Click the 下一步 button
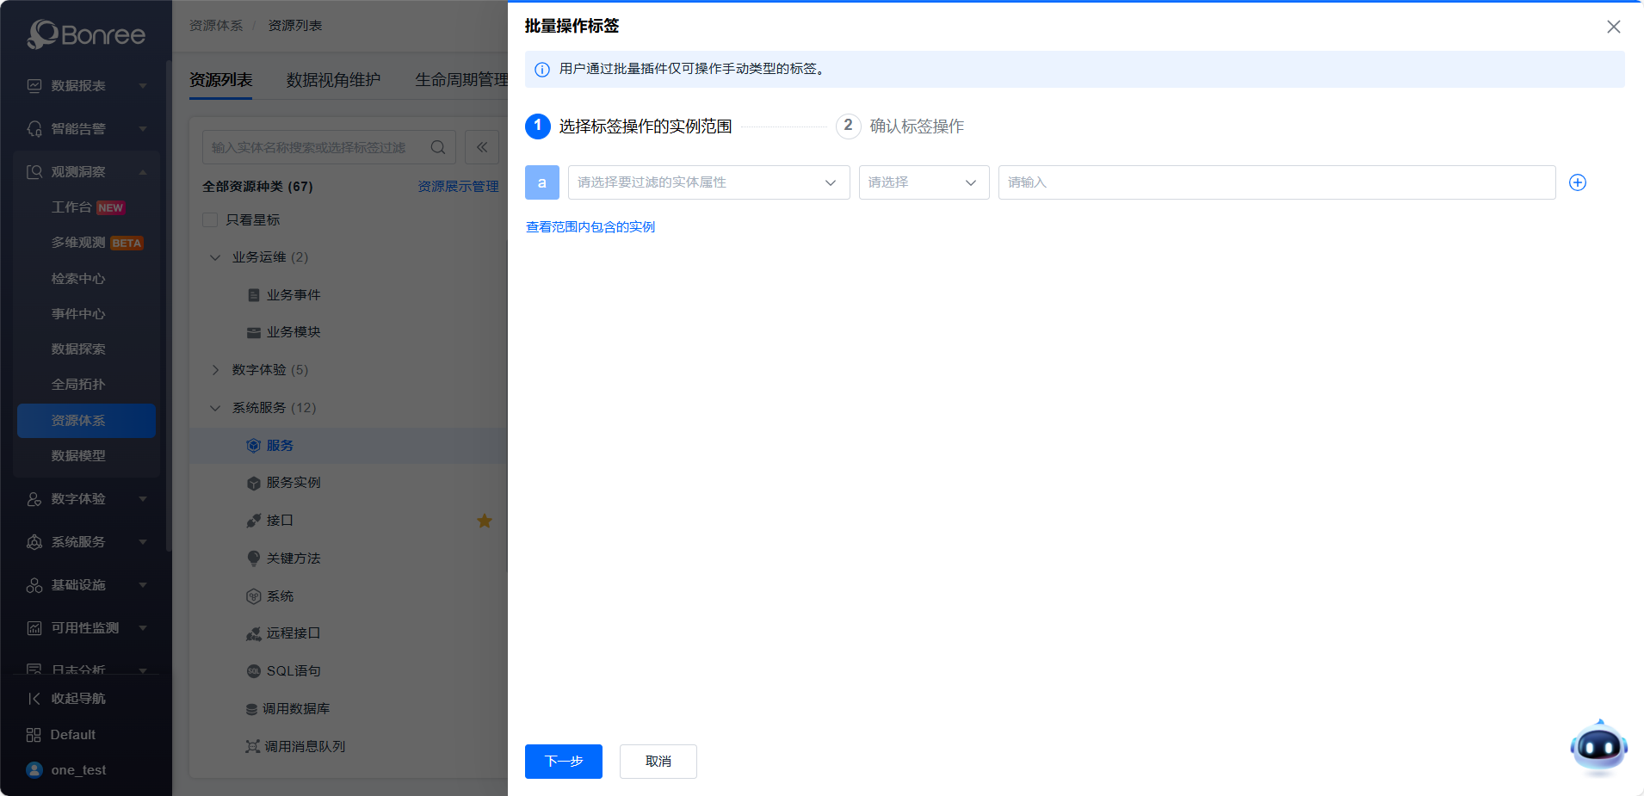1644x796 pixels. coord(563,762)
